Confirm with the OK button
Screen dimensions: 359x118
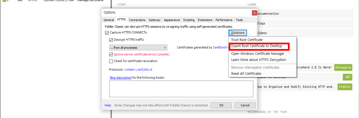tap(221, 105)
